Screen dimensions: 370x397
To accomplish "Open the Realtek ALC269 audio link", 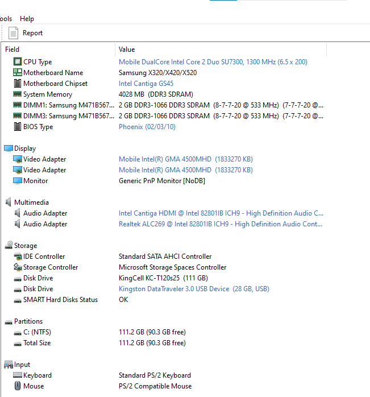I will (221, 224).
